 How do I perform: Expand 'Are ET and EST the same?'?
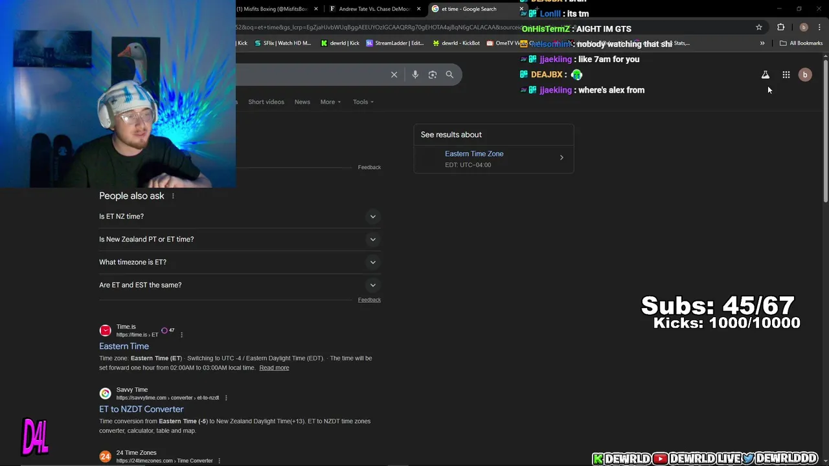pos(240,285)
